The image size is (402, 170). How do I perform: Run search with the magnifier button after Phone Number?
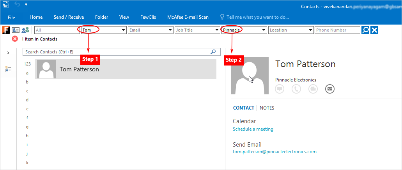click(x=365, y=30)
